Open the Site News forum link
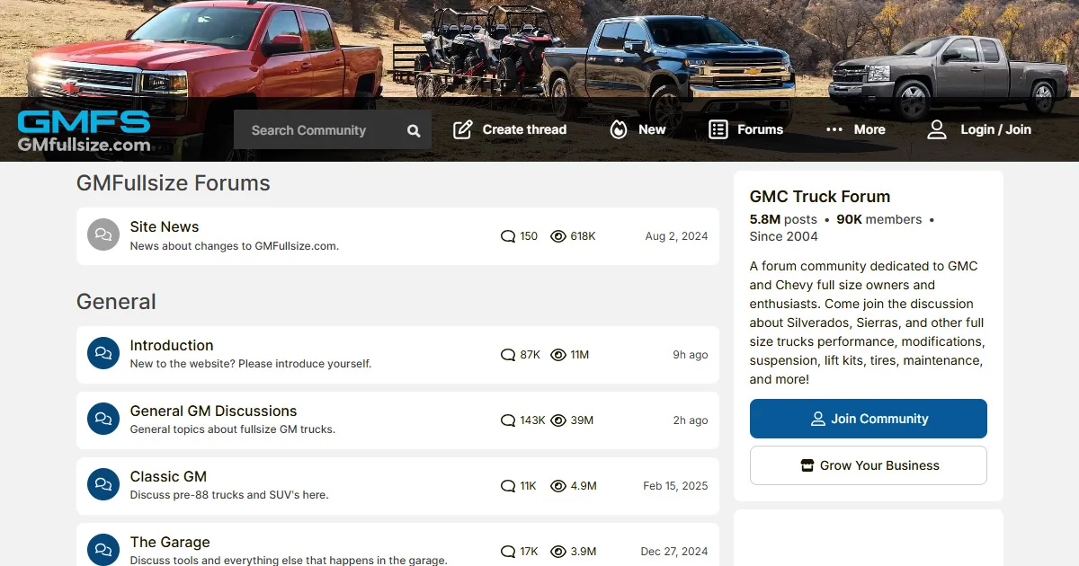This screenshot has width=1079, height=566. click(x=165, y=227)
